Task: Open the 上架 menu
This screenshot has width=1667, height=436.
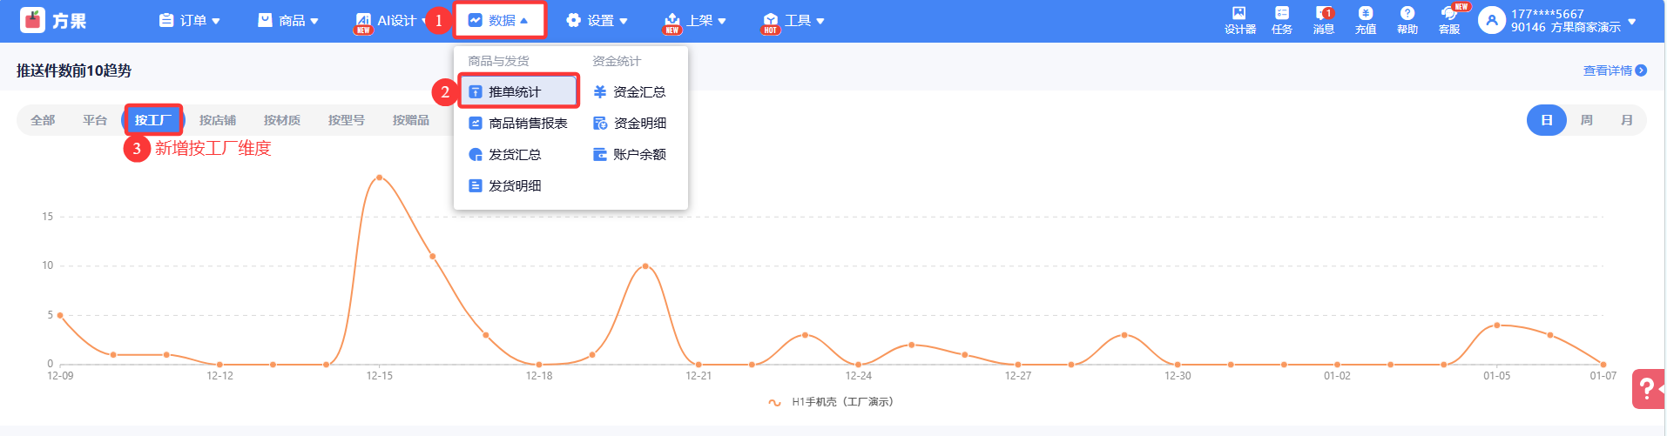Action: [695, 20]
